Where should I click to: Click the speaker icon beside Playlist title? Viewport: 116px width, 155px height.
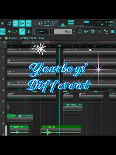pos(6,38)
